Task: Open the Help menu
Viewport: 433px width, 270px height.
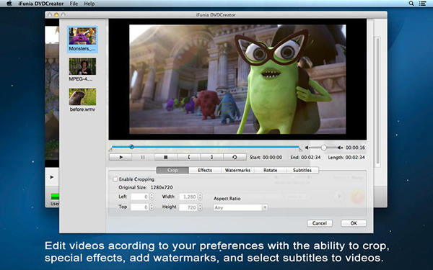Action: click(x=89, y=4)
